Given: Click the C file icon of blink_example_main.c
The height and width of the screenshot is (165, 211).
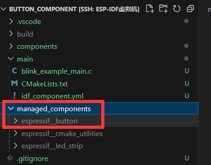Looking at the screenshot, I should pyautogui.click(x=14, y=71).
